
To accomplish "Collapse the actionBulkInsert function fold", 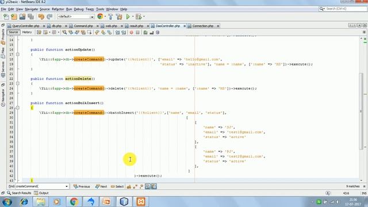I will 18,108.
